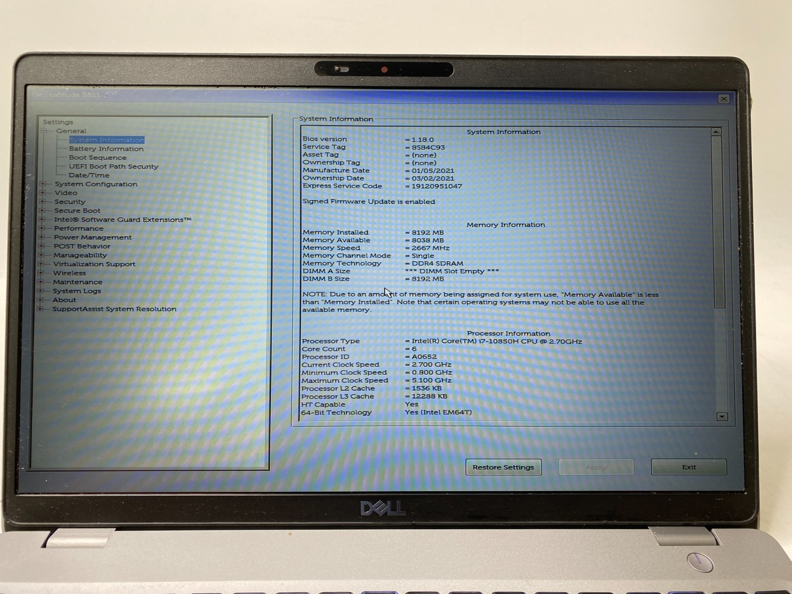Click Express Service Code value 19120951047
Viewport: 792px width, 594px height.
click(437, 186)
